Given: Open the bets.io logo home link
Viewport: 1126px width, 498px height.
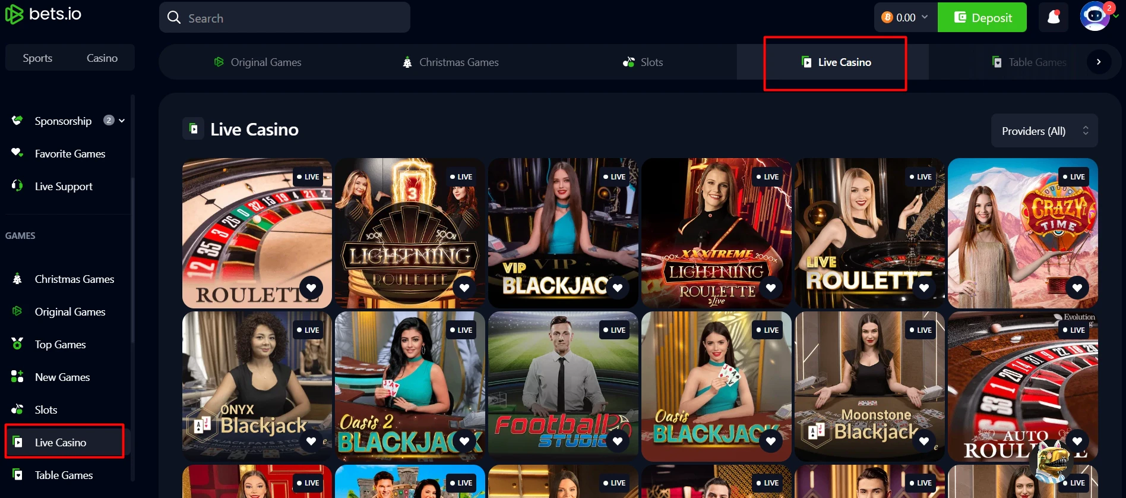Looking at the screenshot, I should [x=43, y=14].
